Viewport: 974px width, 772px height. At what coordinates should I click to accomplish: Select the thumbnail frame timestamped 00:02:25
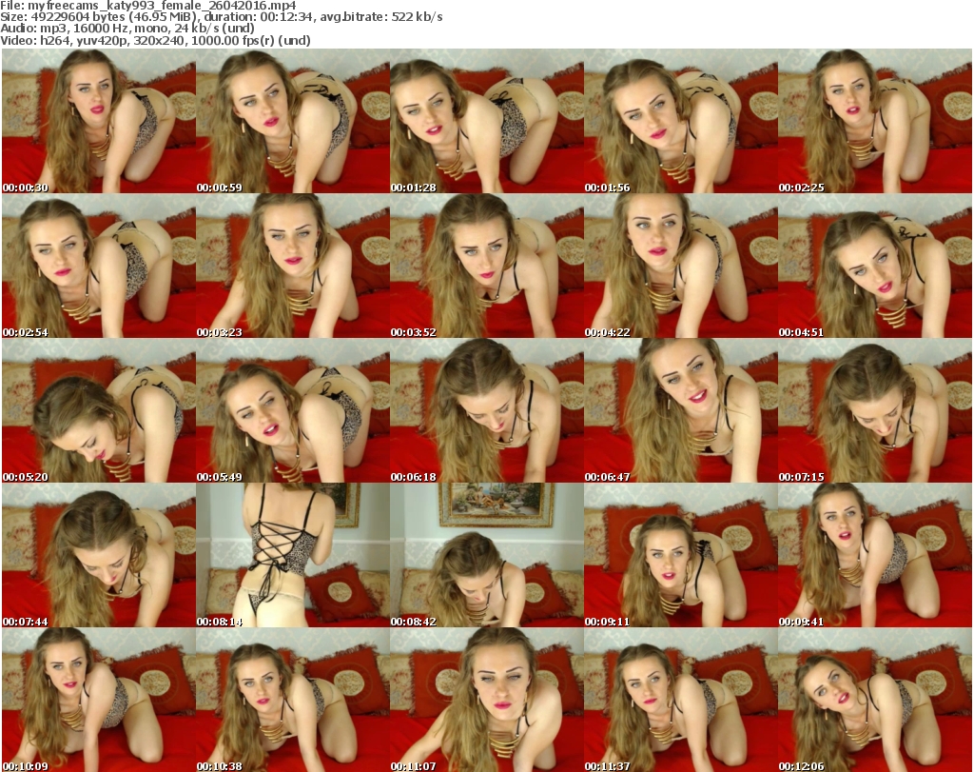pos(875,121)
